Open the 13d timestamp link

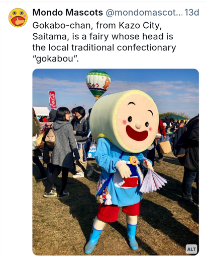click(x=192, y=12)
